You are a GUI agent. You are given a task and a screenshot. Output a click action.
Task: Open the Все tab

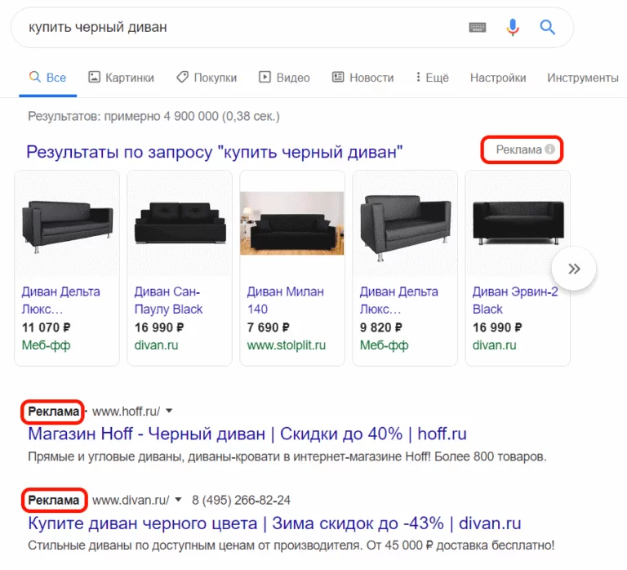(x=47, y=78)
